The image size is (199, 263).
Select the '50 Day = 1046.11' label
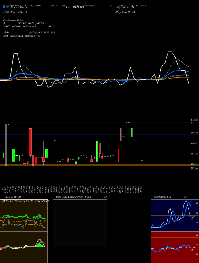tap(17, 12)
